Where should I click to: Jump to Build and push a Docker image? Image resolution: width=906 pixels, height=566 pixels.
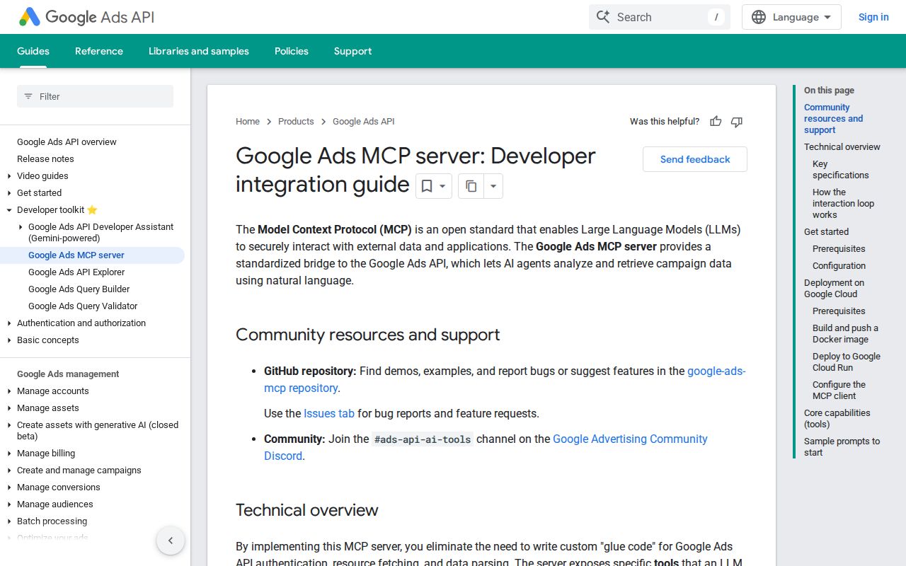(845, 334)
